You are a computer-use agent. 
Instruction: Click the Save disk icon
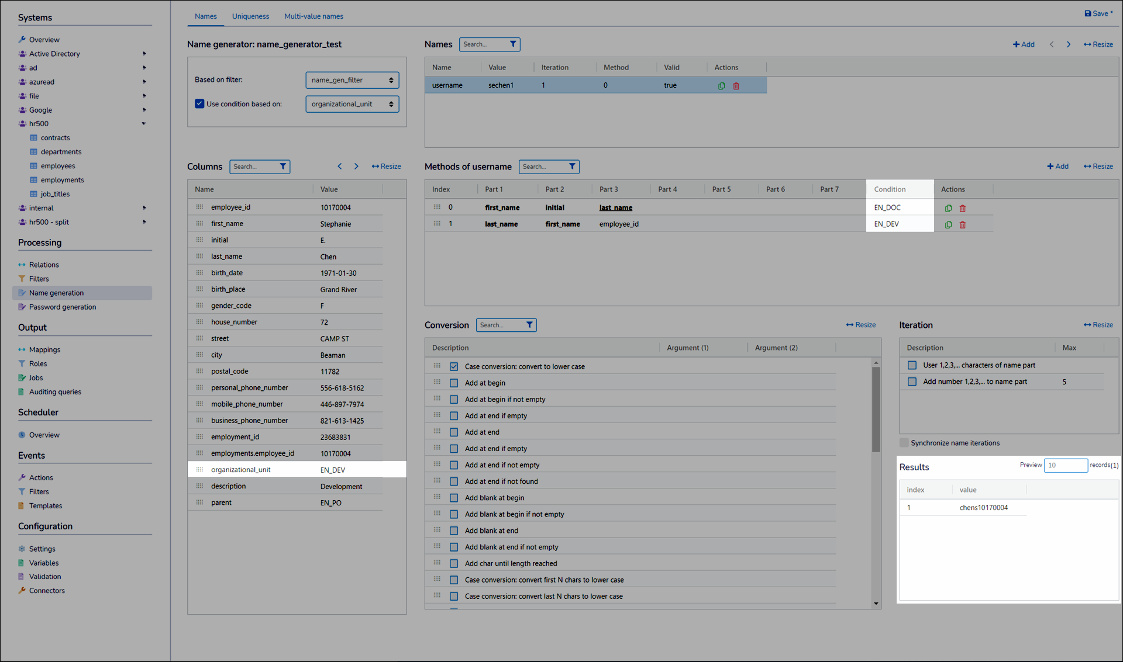[1087, 13]
